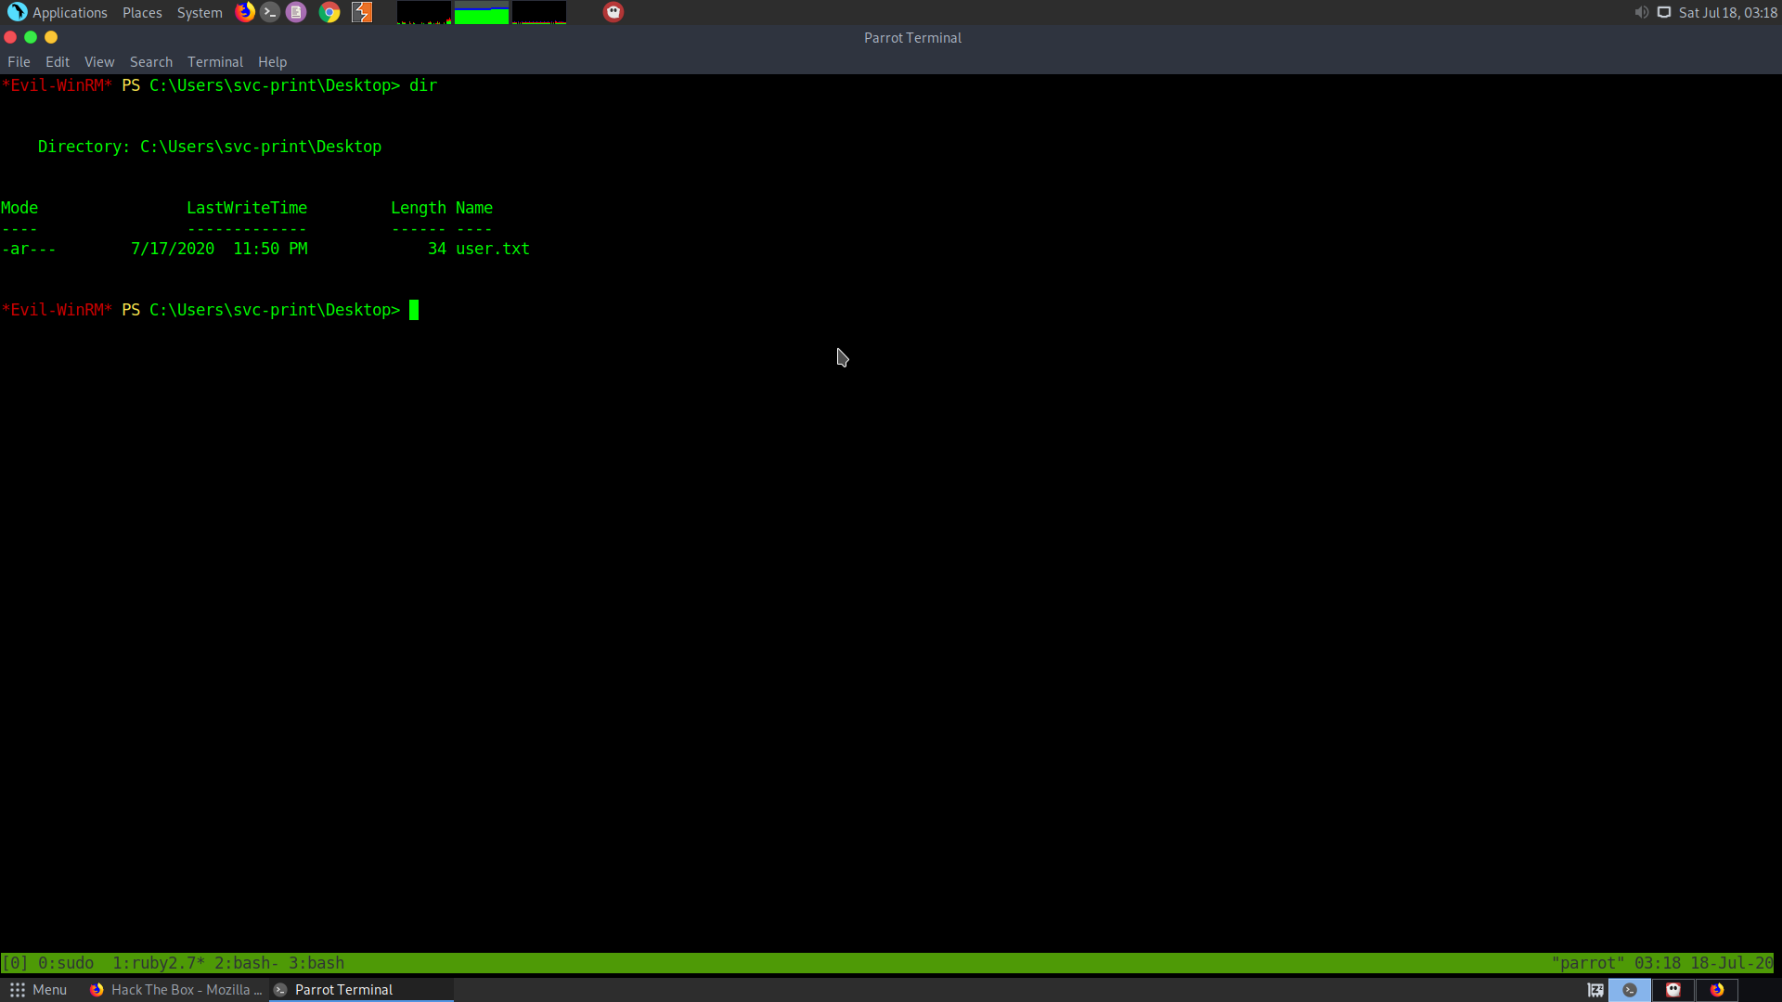Open the Terminal menu
This screenshot has width=1782, height=1002.
pos(214,62)
